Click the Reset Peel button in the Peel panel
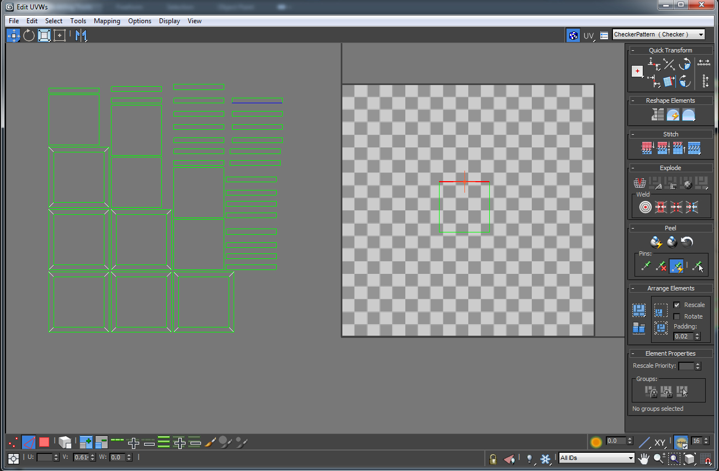This screenshot has height=471, width=719. coord(687,242)
